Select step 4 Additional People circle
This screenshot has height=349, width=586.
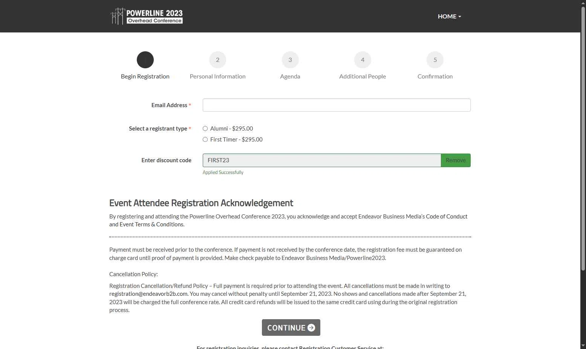[x=363, y=60]
